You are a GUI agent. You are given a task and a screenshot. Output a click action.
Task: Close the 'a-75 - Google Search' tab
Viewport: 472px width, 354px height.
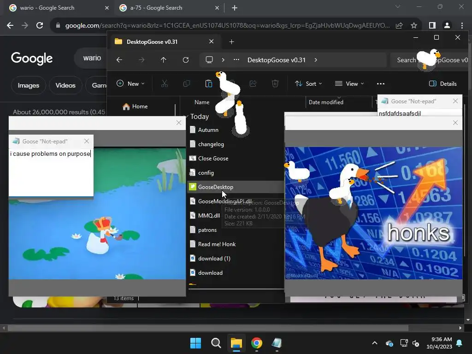(x=217, y=8)
